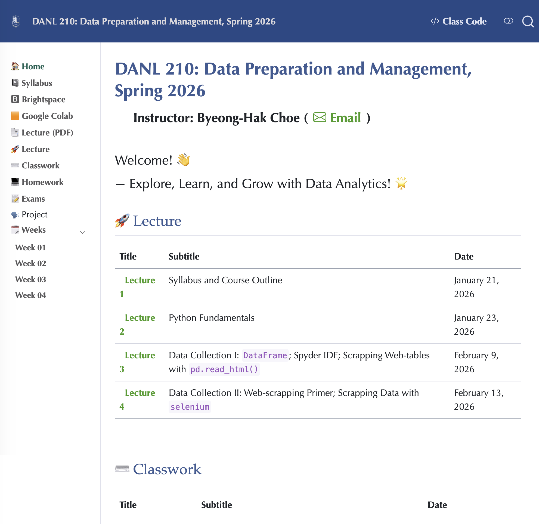The height and width of the screenshot is (524, 539).
Task: Click the instructor Email link
Action: [x=345, y=118]
